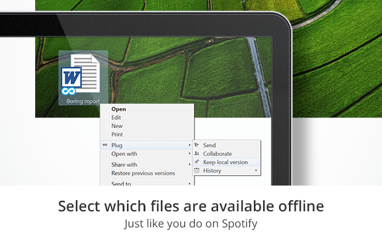The width and height of the screenshot is (382, 239).
Task: Expand the Plug submenu arrow
Action: 189,145
